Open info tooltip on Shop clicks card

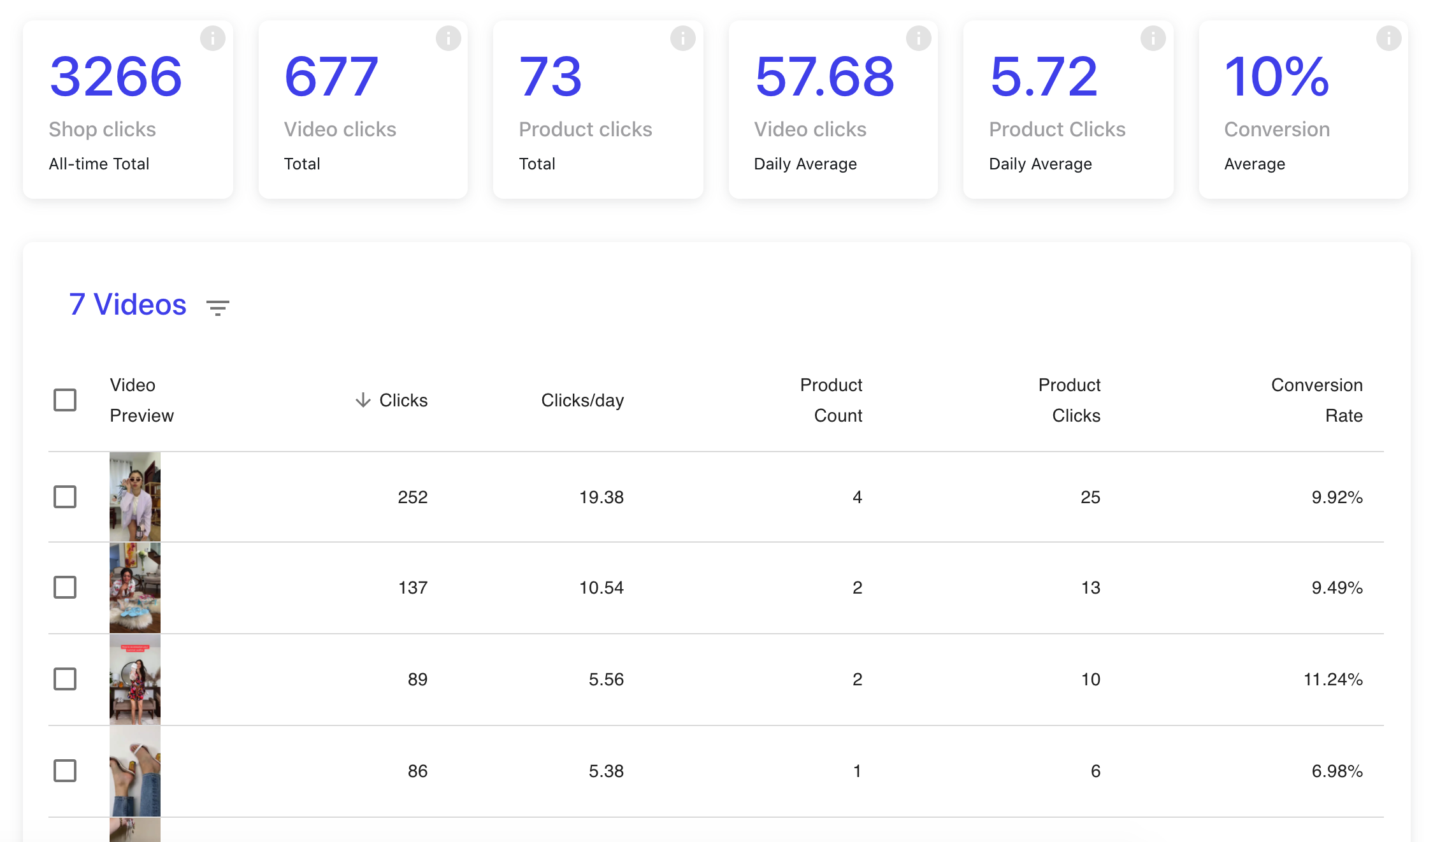213,38
